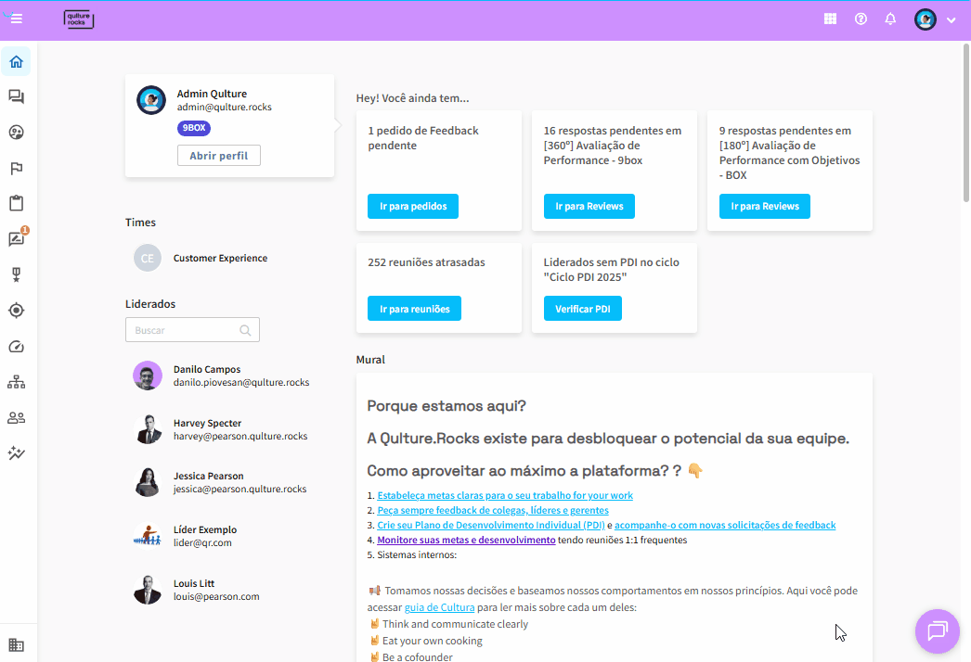Click text 252 reuniões atrasadas

426,262
